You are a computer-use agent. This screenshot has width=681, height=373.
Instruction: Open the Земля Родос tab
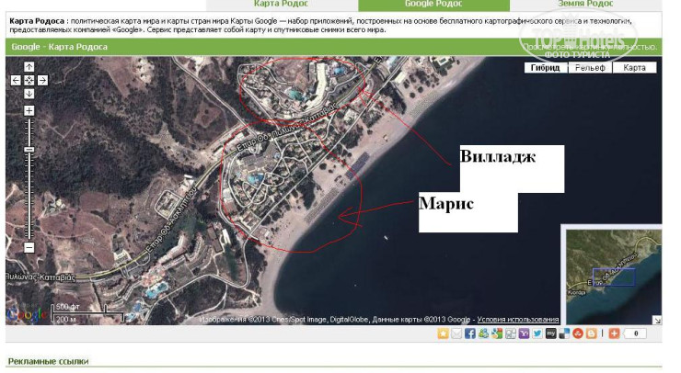coord(585,5)
